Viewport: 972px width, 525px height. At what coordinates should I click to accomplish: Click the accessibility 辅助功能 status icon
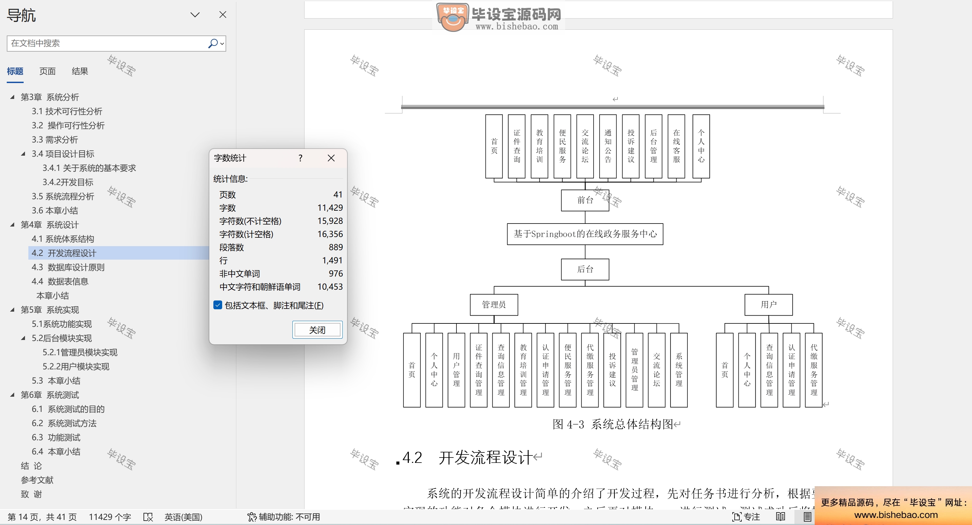tap(252, 517)
